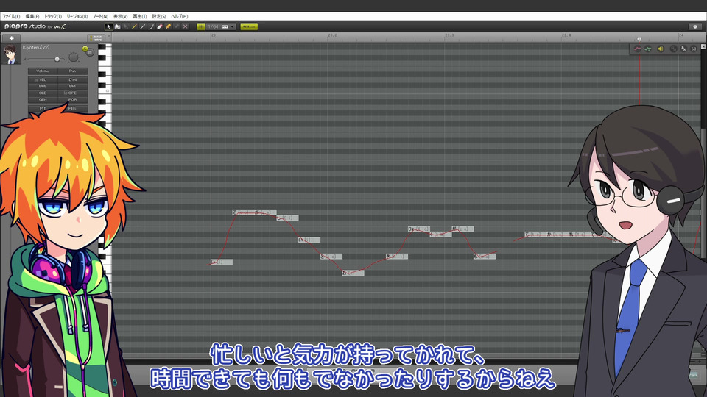Select the curve line tool

[151, 26]
